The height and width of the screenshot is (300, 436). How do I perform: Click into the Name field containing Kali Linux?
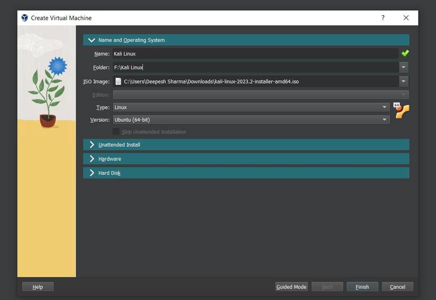[x=254, y=53]
